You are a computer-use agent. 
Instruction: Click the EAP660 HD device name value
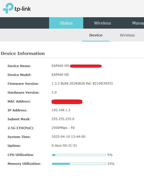pos(76,66)
